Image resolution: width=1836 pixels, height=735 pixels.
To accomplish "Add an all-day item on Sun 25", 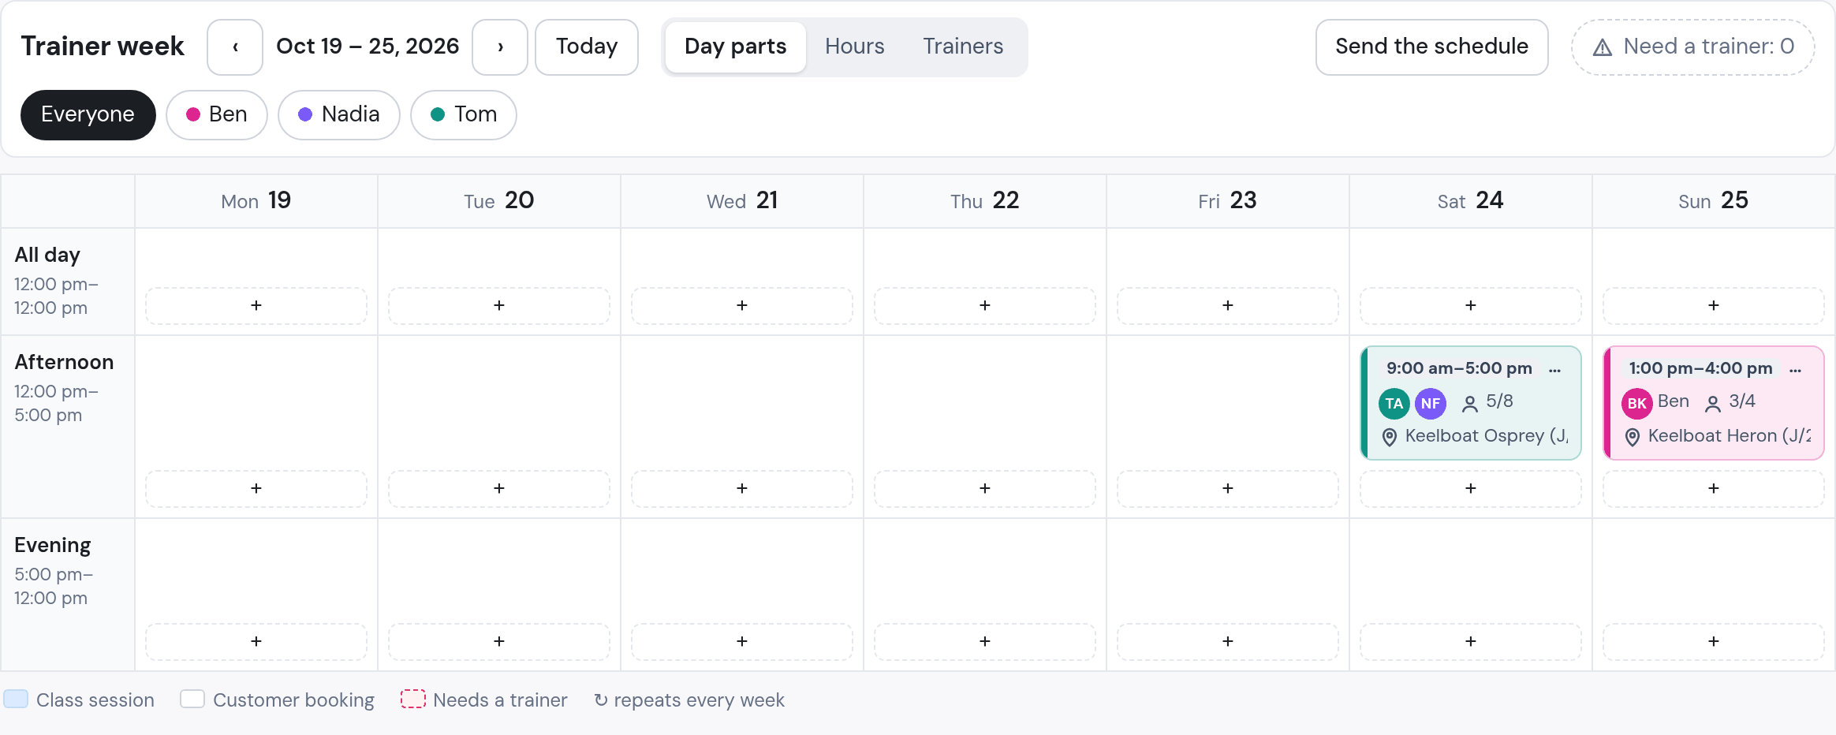I will click(x=1714, y=306).
